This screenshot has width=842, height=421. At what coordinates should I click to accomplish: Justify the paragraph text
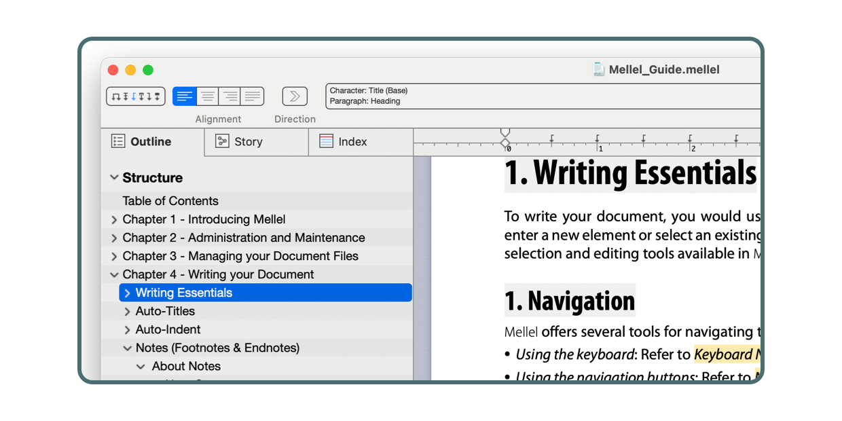click(x=253, y=96)
